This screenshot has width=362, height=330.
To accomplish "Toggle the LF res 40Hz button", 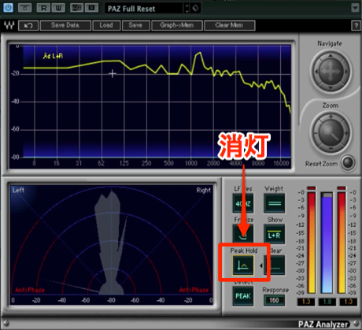I will click(x=243, y=203).
